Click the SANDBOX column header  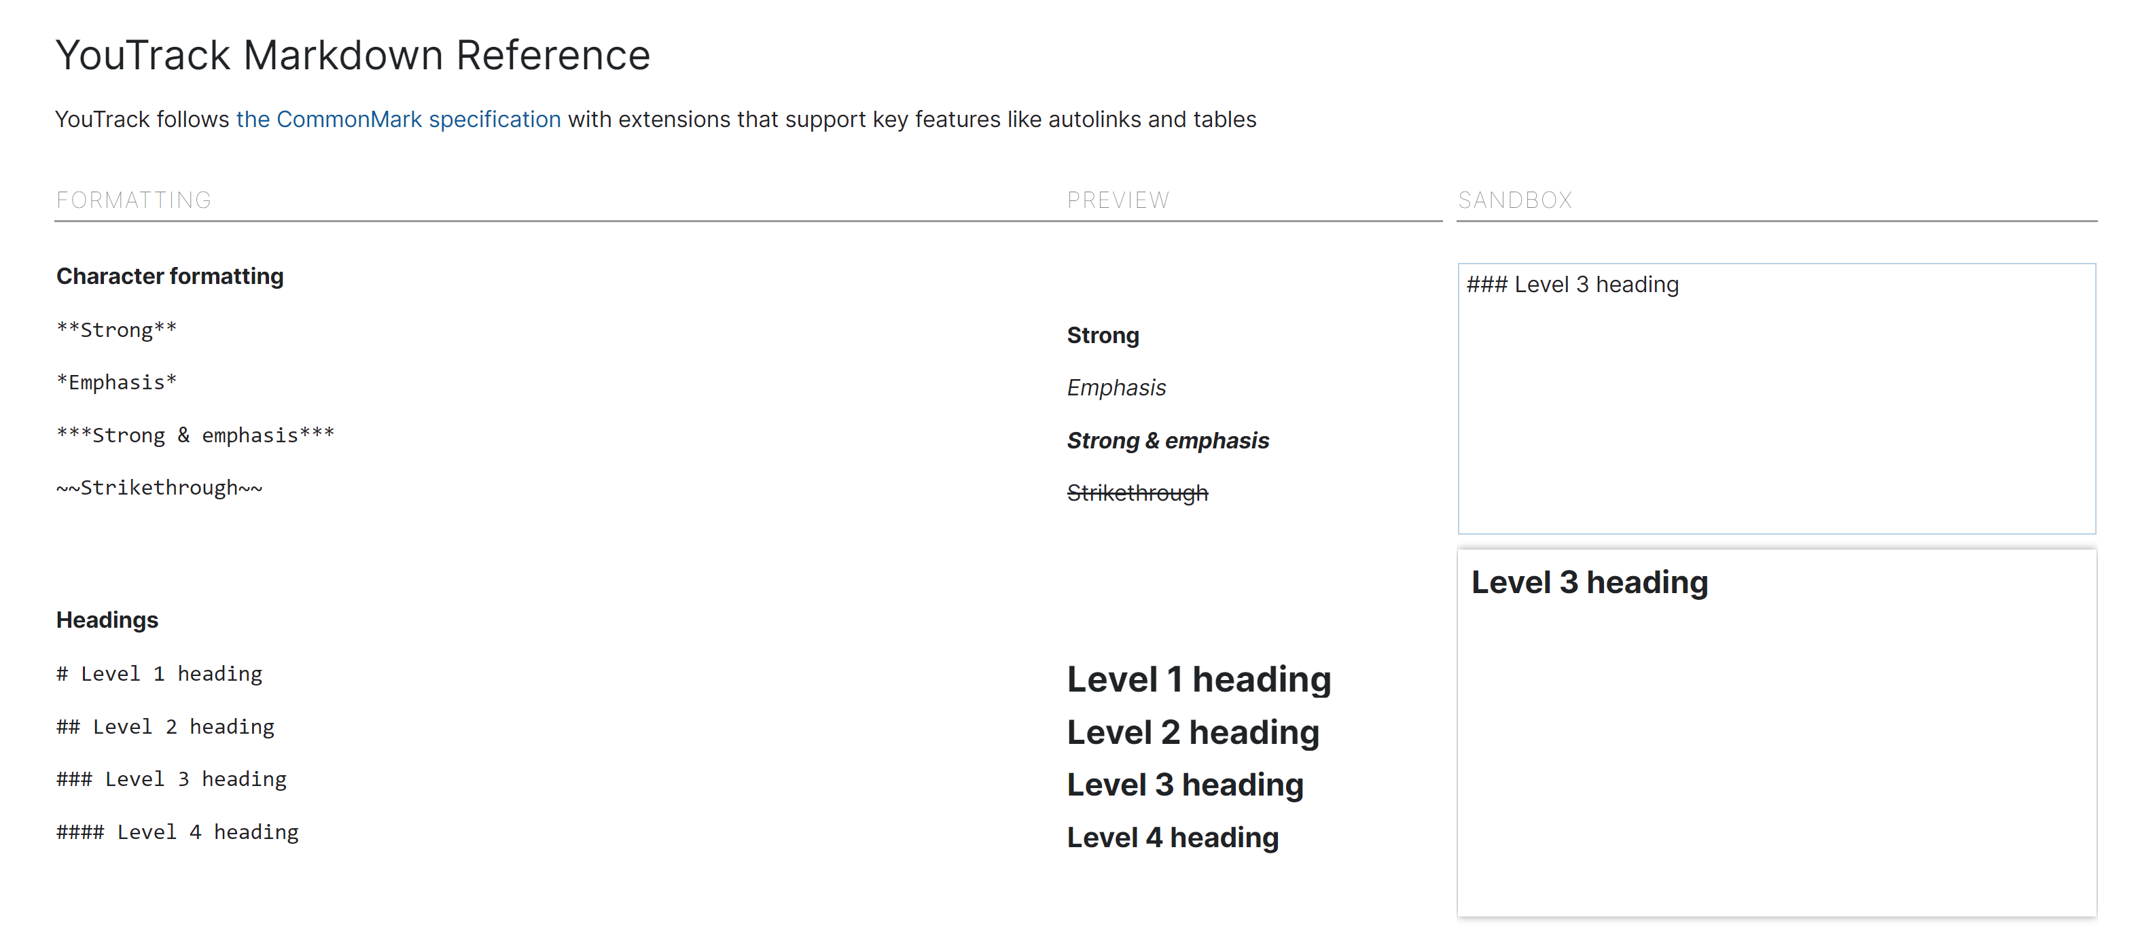pos(1514,200)
